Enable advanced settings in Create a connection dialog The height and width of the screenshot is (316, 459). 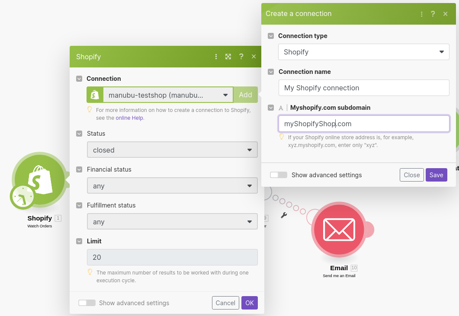coord(279,175)
